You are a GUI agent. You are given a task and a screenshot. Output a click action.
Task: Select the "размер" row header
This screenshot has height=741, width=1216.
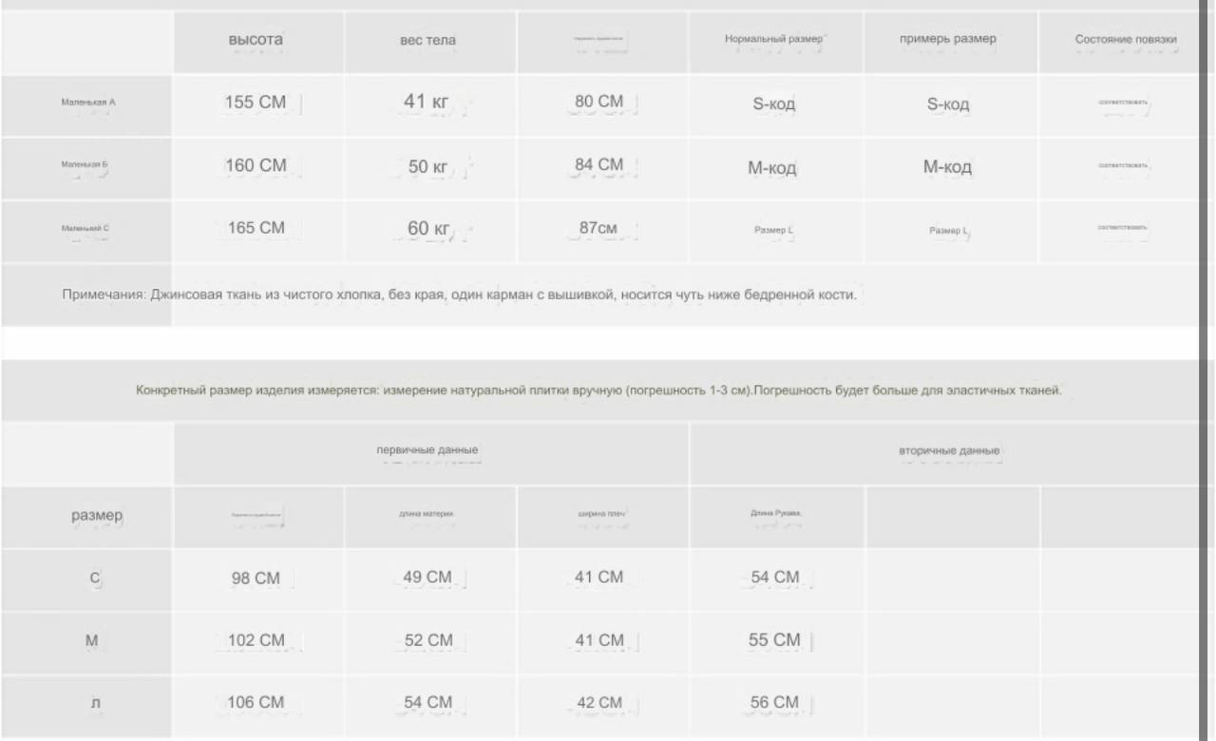[96, 517]
